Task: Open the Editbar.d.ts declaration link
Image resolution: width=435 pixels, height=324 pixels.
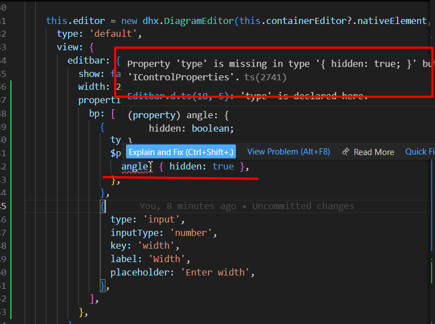Action: click(x=178, y=96)
